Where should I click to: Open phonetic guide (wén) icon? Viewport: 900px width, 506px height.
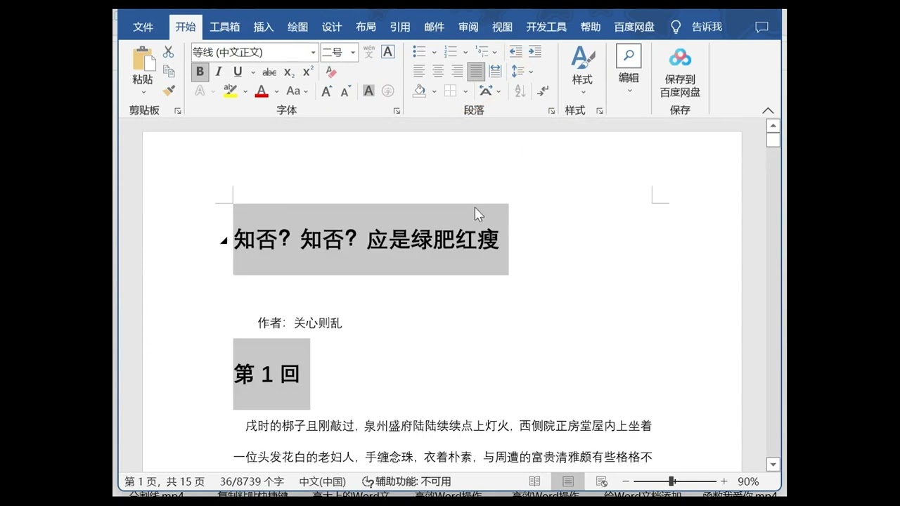(368, 52)
